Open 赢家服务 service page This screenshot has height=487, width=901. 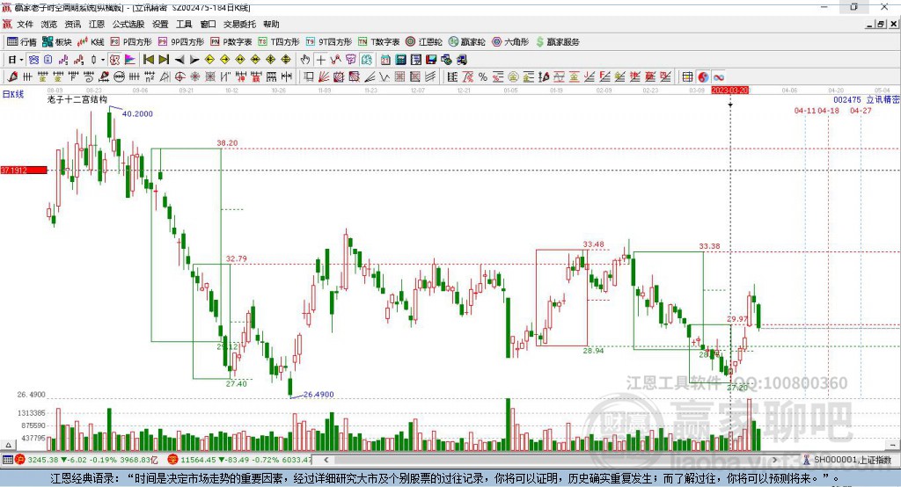click(x=557, y=42)
